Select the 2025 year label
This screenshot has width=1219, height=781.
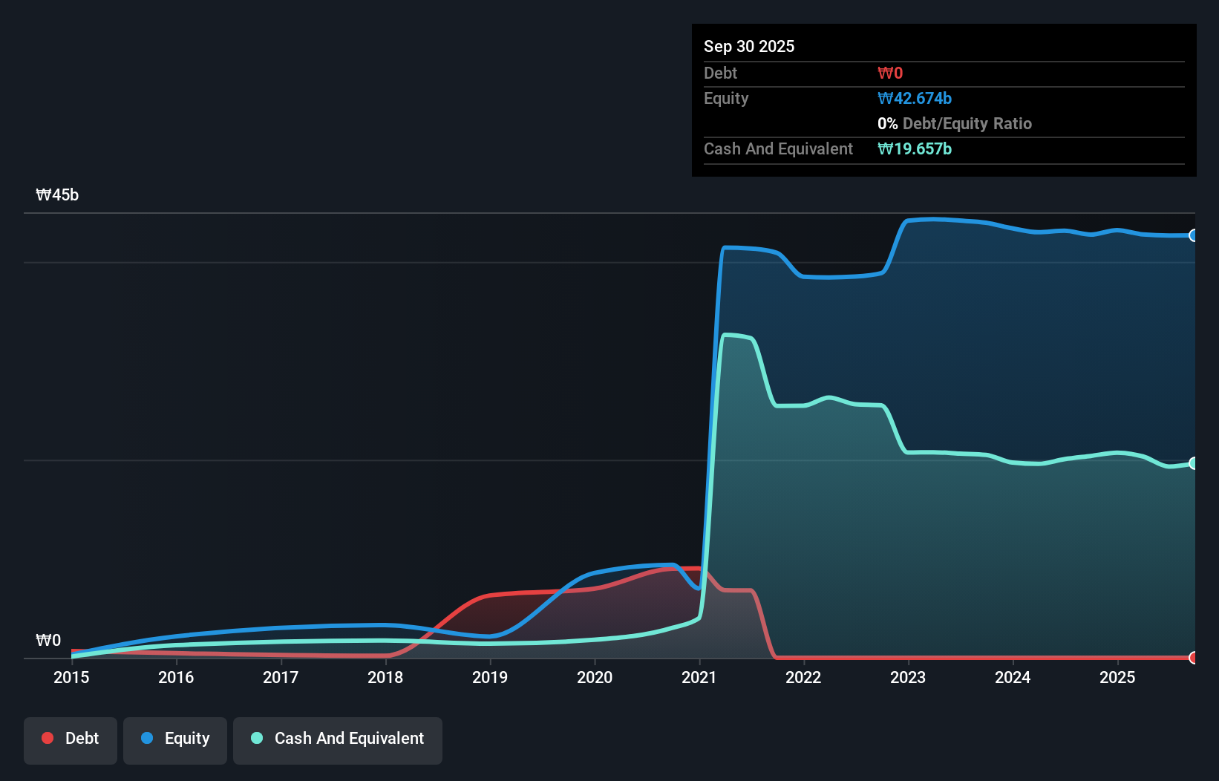point(1118,677)
